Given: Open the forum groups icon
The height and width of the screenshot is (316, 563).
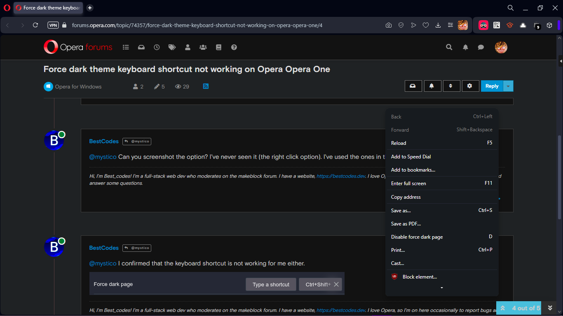Looking at the screenshot, I should (203, 47).
